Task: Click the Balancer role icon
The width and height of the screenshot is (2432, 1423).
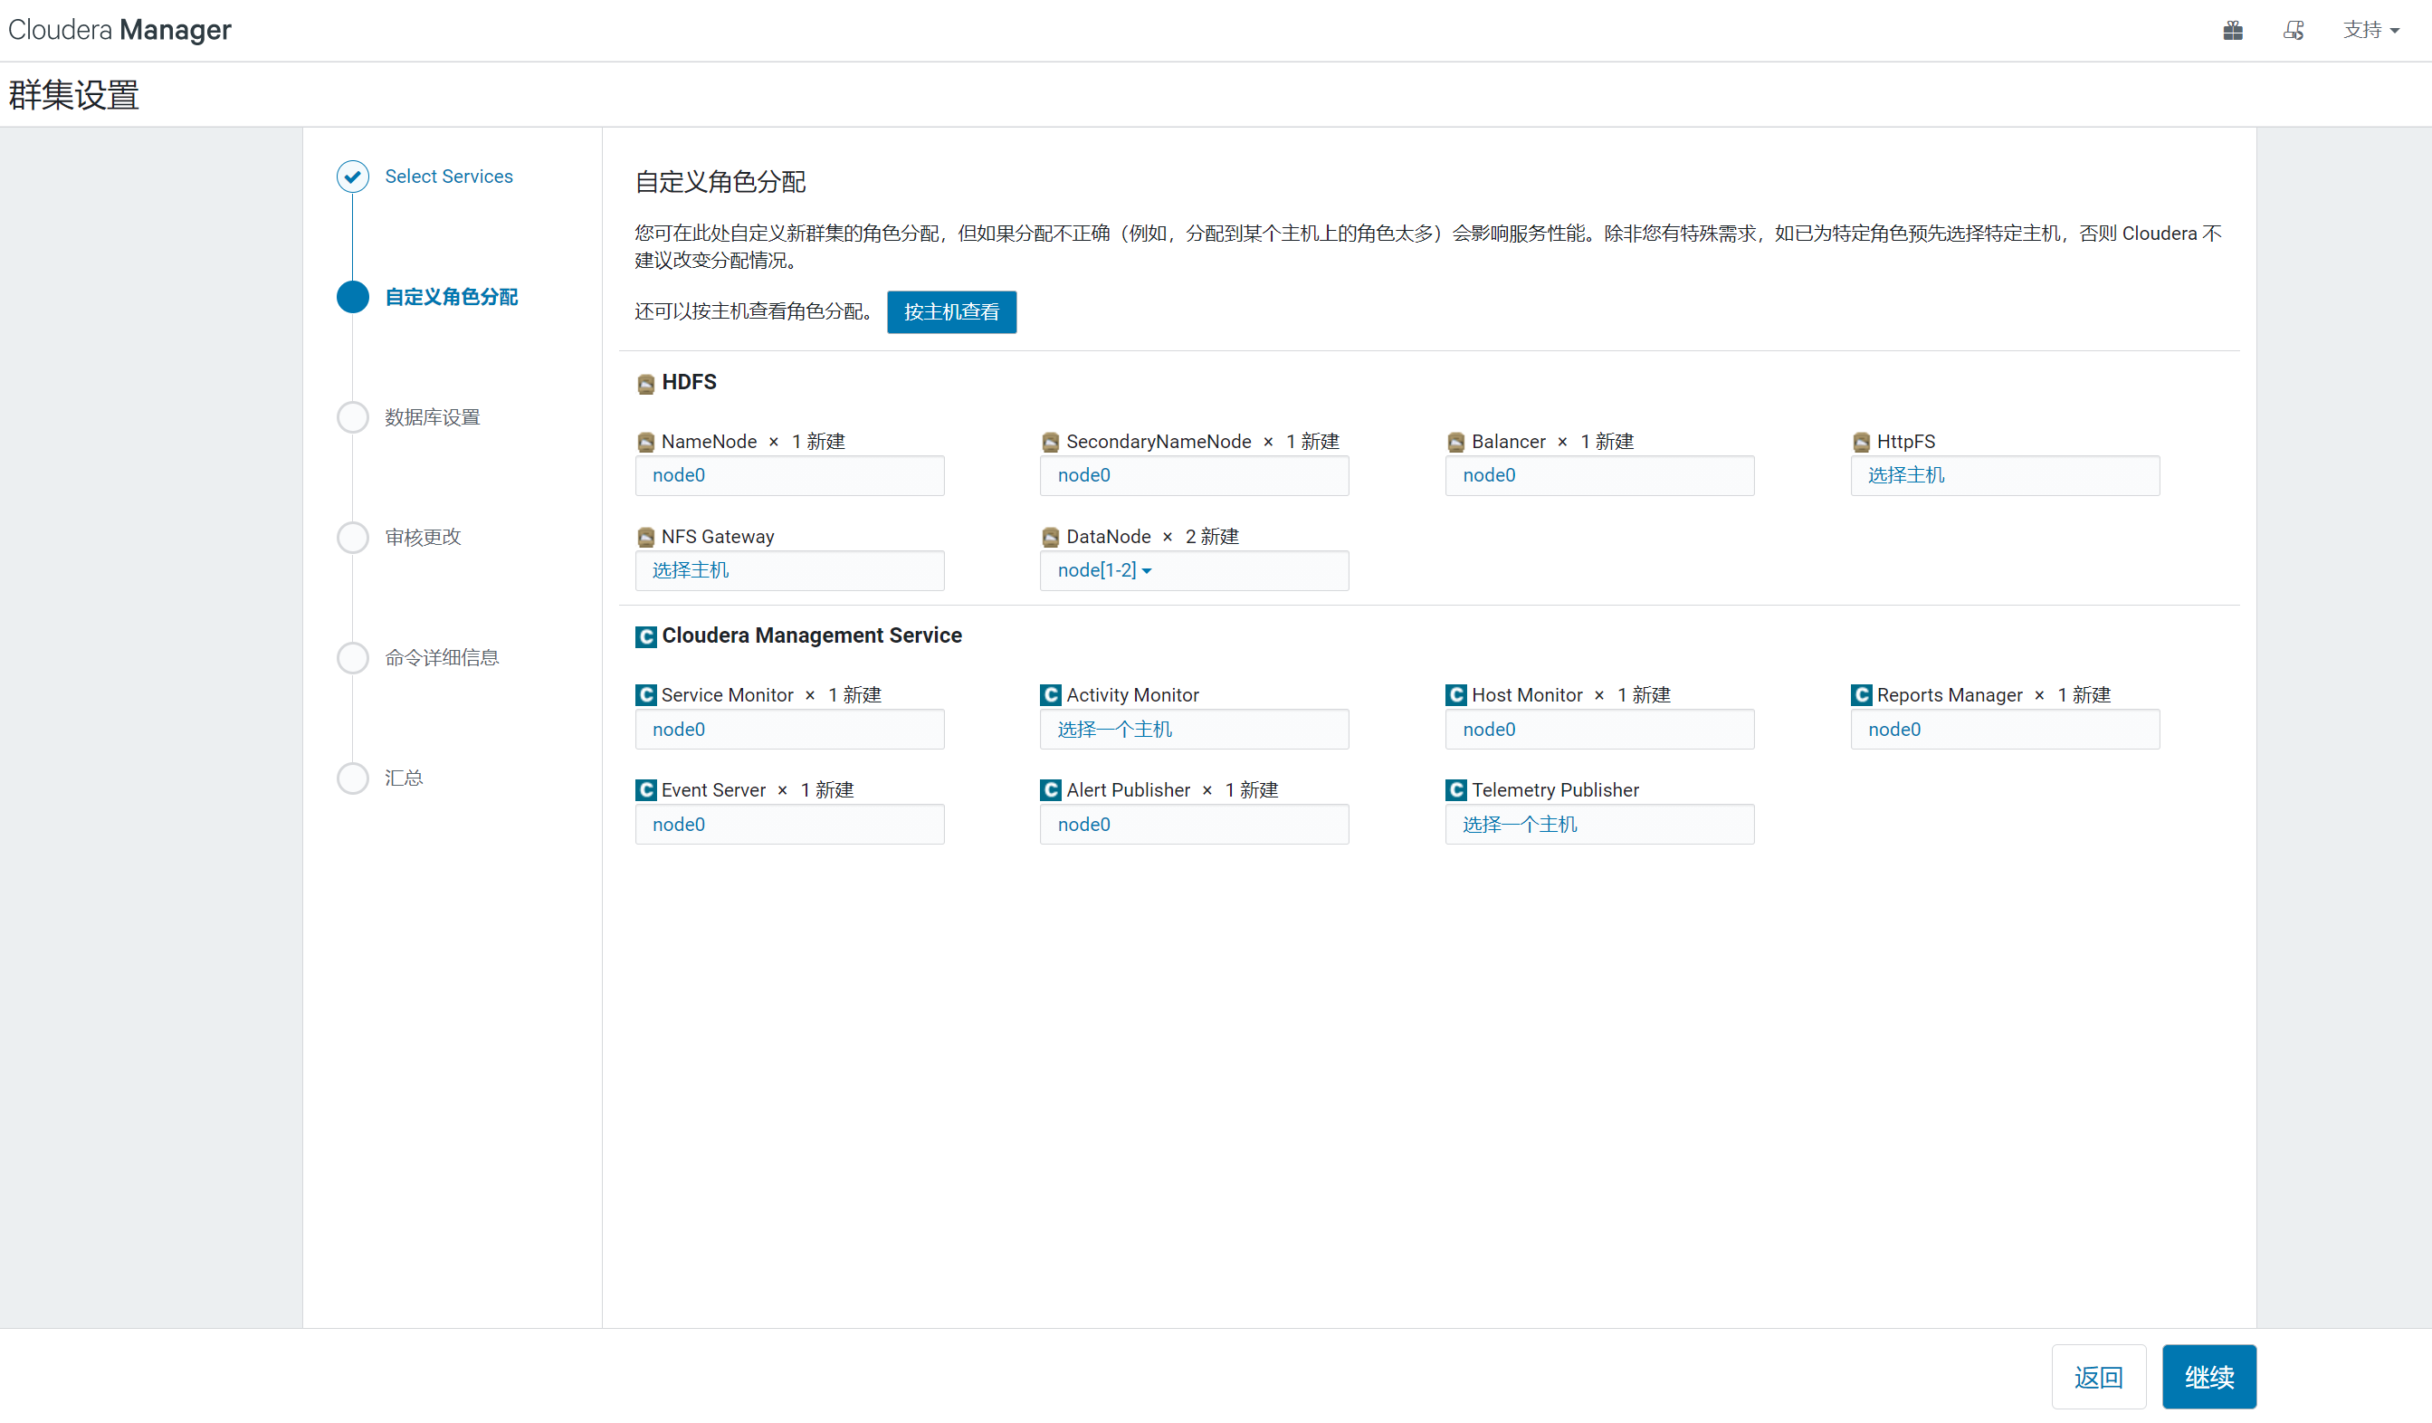Action: 1455,441
